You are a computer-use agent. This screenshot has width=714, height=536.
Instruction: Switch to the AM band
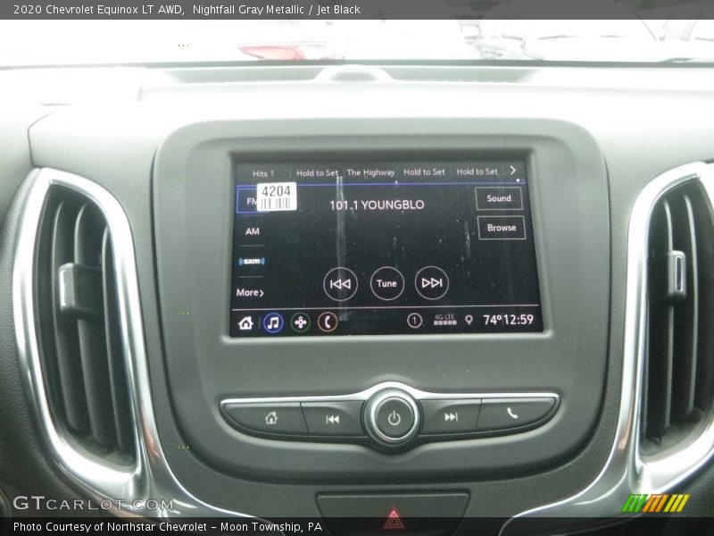[252, 230]
